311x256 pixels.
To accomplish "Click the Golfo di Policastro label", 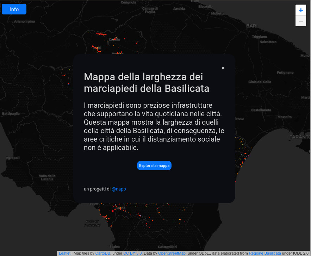I will (x=92, y=223).
